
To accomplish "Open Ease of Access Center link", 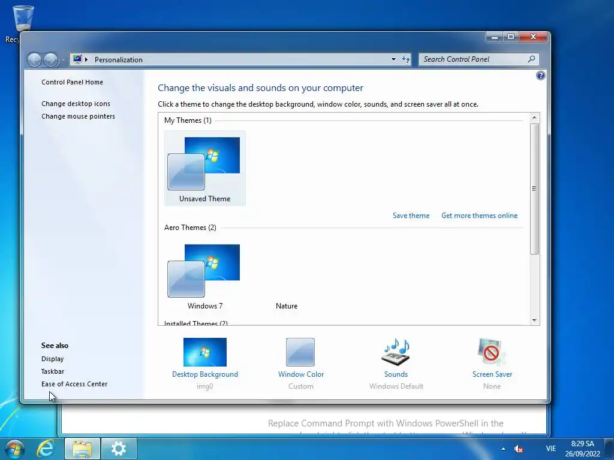I will (74, 384).
